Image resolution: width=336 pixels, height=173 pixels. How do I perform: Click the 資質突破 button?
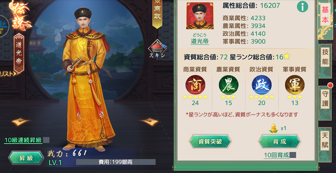(210, 141)
